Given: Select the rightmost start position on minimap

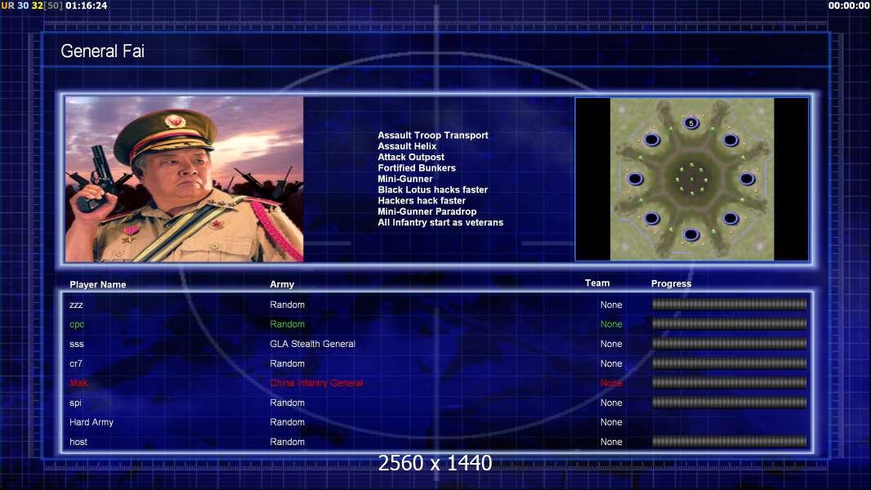Looking at the screenshot, I should click(x=747, y=179).
